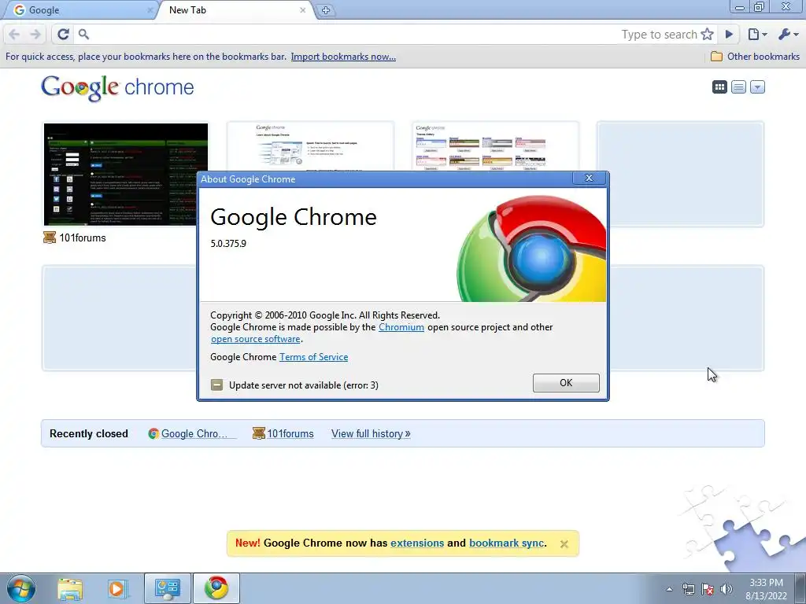
Task: Open the taskbar clock and date
Action: click(x=766, y=589)
